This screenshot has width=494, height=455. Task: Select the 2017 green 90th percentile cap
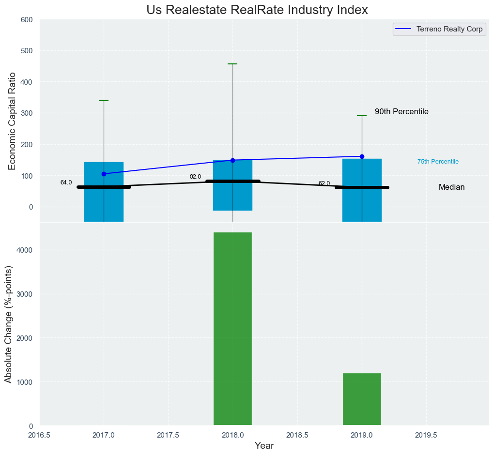[x=104, y=101]
